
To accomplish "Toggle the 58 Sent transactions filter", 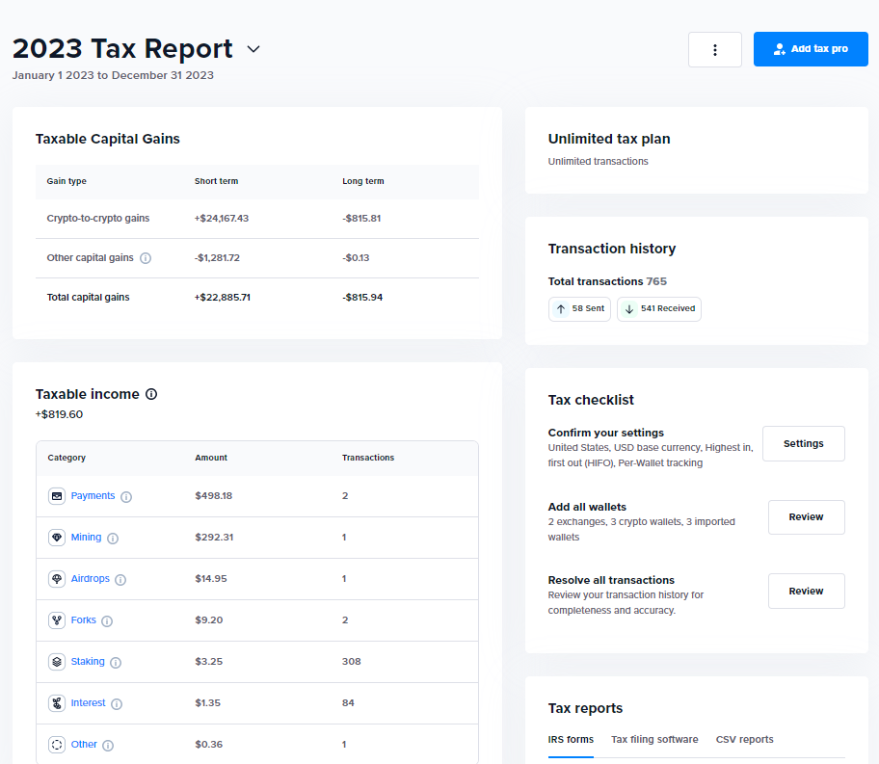I will (x=579, y=308).
